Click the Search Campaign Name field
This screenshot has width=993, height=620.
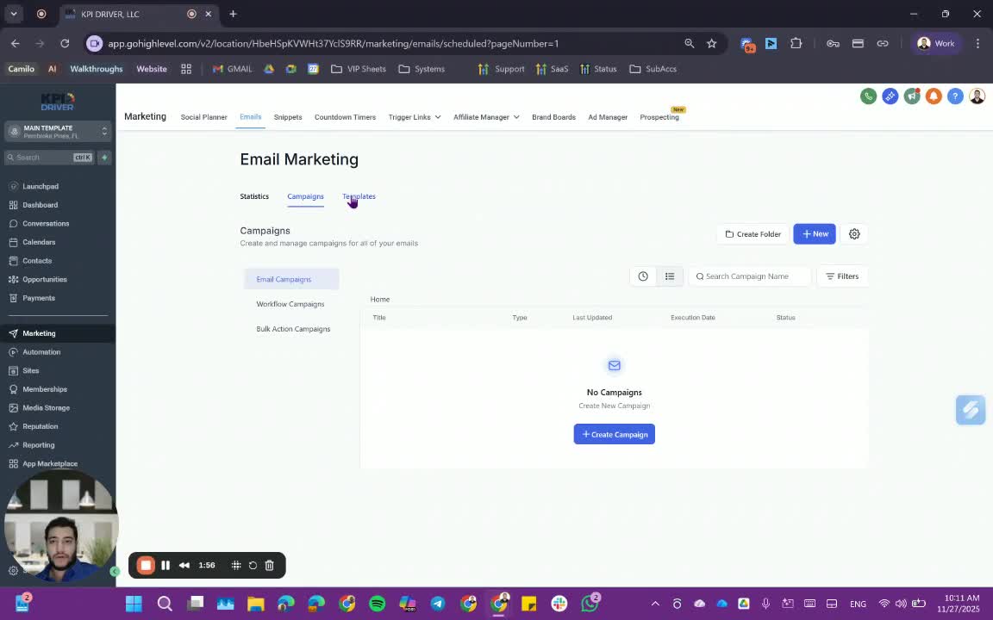tap(750, 276)
